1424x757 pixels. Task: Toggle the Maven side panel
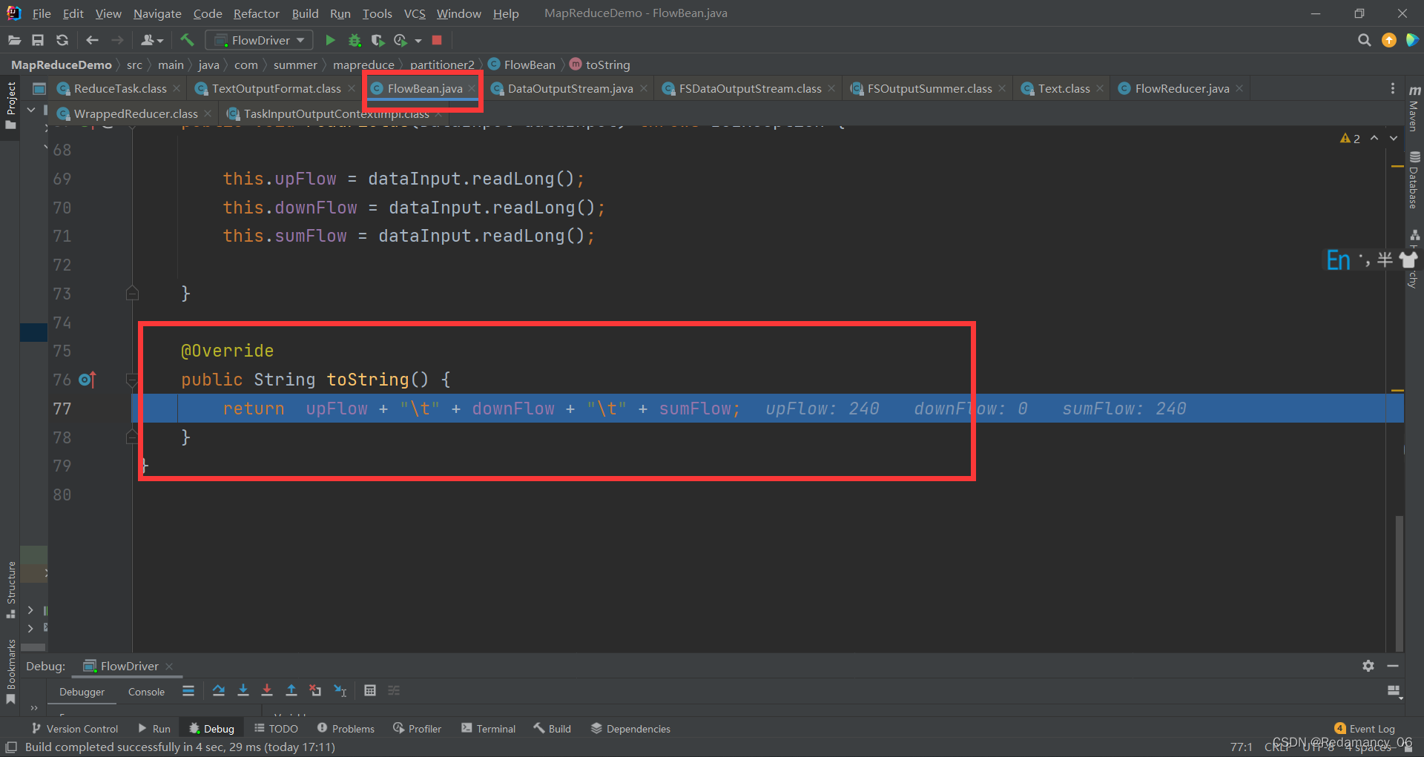(1414, 108)
